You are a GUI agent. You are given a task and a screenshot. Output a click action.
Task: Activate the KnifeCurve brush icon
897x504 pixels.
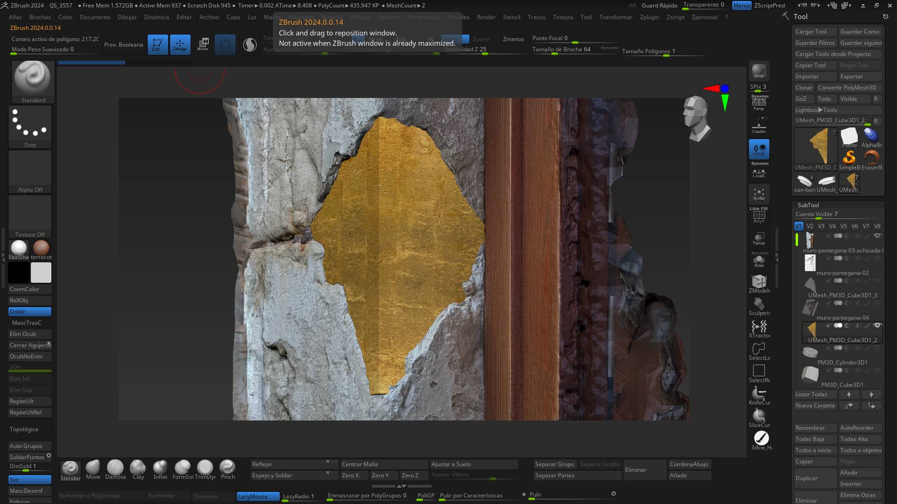tap(759, 394)
